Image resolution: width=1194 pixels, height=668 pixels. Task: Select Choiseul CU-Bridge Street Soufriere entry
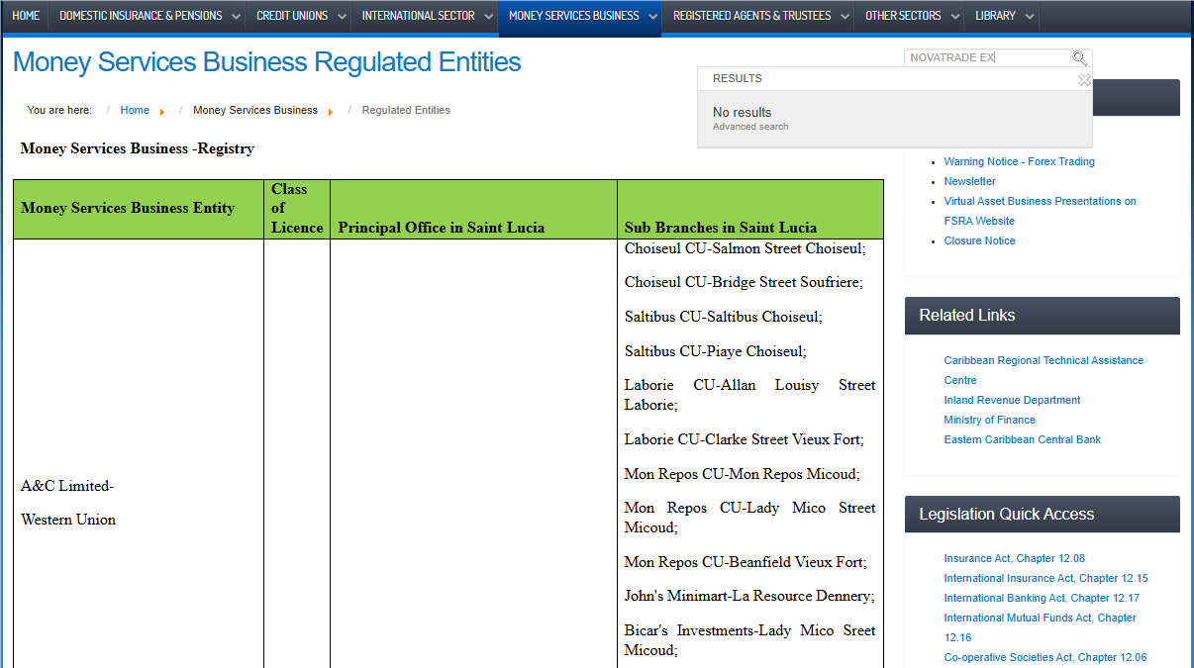coord(744,282)
